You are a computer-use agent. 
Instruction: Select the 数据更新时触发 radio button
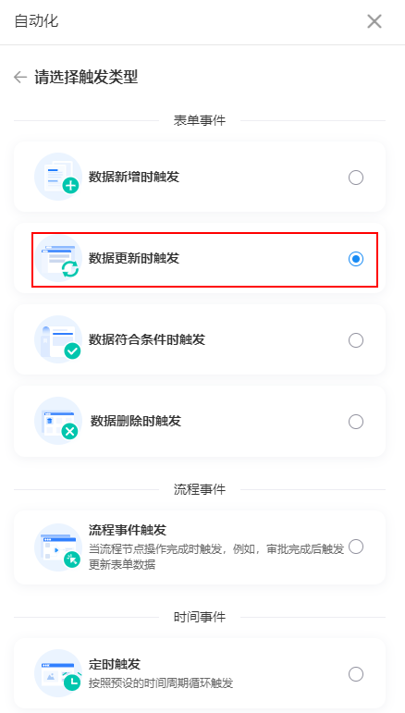[x=356, y=259]
